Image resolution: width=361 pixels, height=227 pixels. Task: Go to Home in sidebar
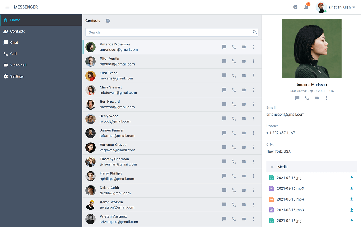(41, 20)
